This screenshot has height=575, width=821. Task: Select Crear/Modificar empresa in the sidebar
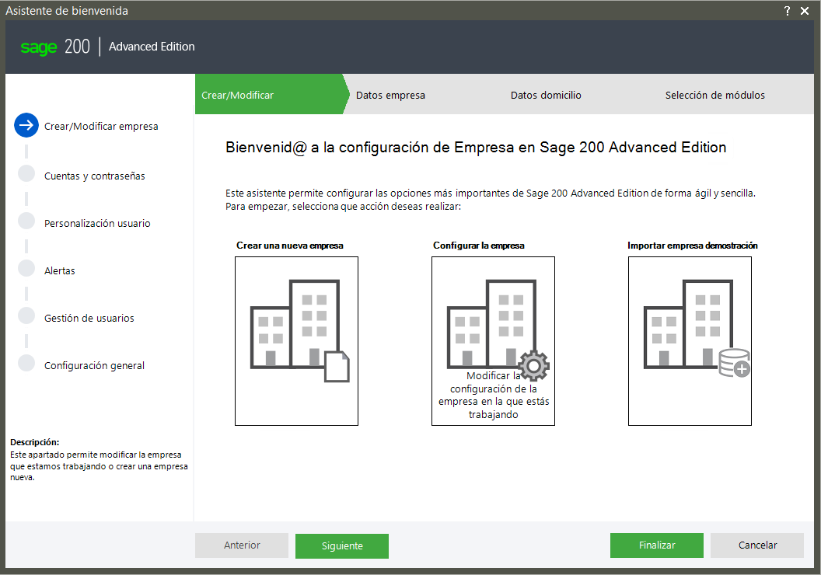101,126
